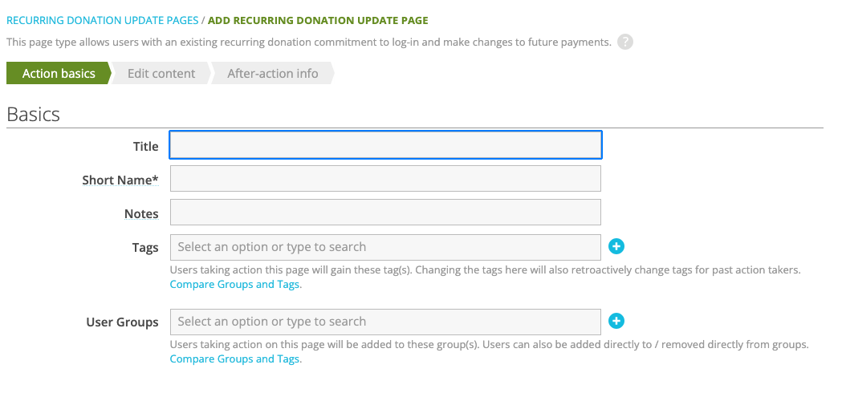
Task: Expand the User Groups select dropdown
Action: point(385,322)
